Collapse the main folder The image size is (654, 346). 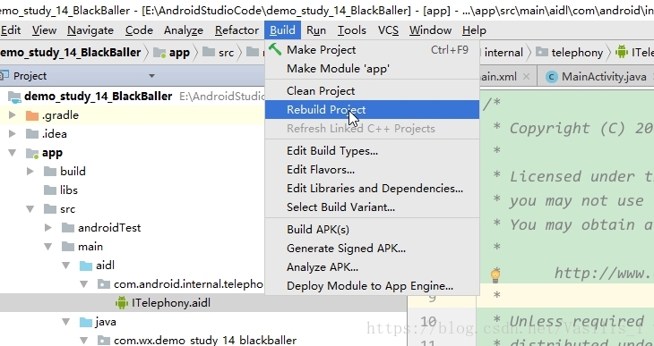(x=48, y=247)
